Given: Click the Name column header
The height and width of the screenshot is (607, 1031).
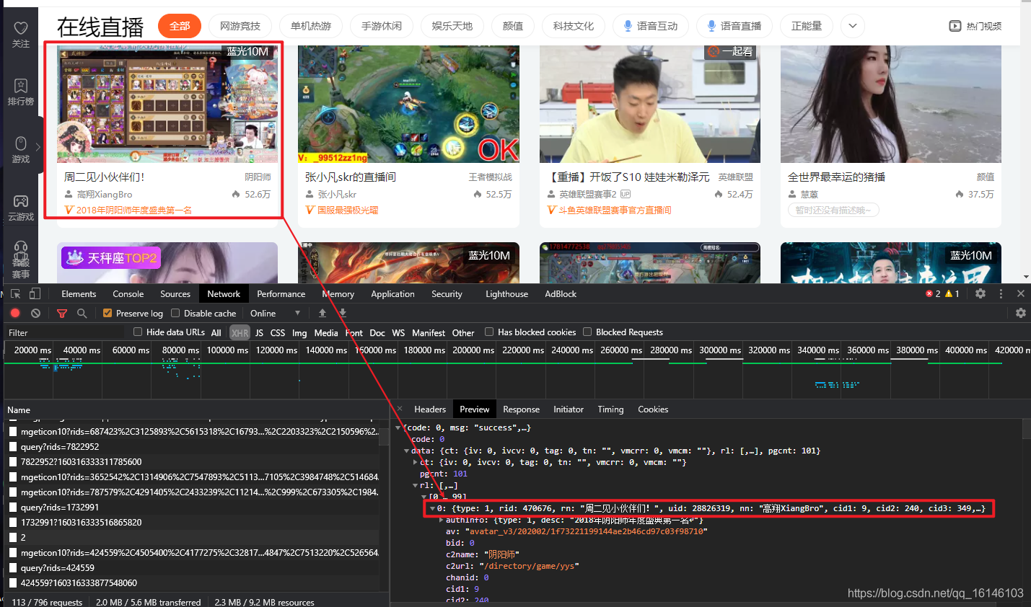Looking at the screenshot, I should click(x=19, y=409).
